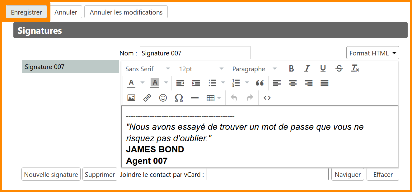Insert a special character with Omega icon
Screen dimensions: 412x192
[x=179, y=98]
